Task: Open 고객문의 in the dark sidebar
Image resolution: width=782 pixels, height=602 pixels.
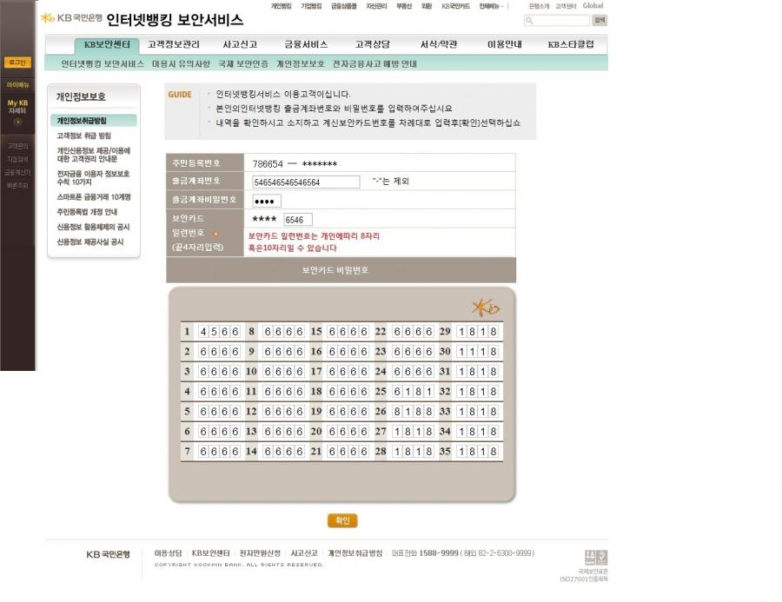Action: [x=17, y=146]
